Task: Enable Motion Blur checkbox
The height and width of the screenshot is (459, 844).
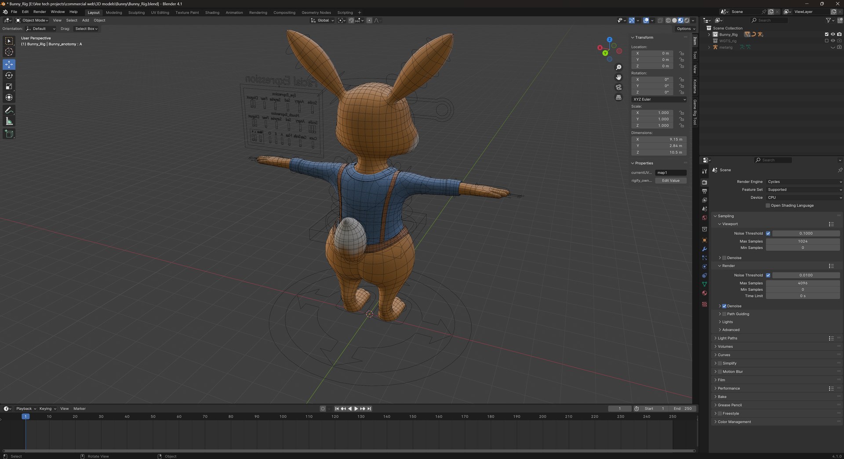Action: (x=720, y=372)
